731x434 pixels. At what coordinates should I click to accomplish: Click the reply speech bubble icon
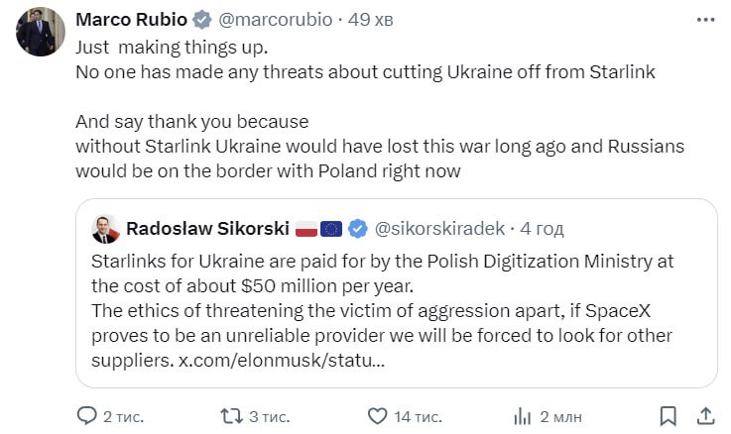coord(87,415)
